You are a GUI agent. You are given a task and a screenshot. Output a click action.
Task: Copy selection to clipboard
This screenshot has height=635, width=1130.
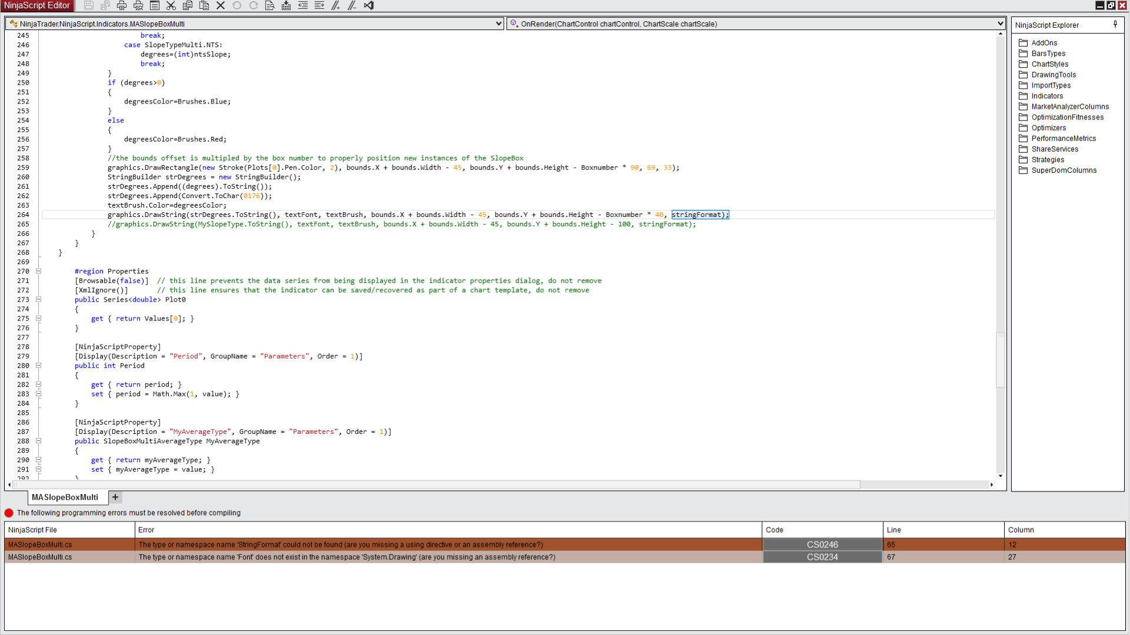coord(188,5)
